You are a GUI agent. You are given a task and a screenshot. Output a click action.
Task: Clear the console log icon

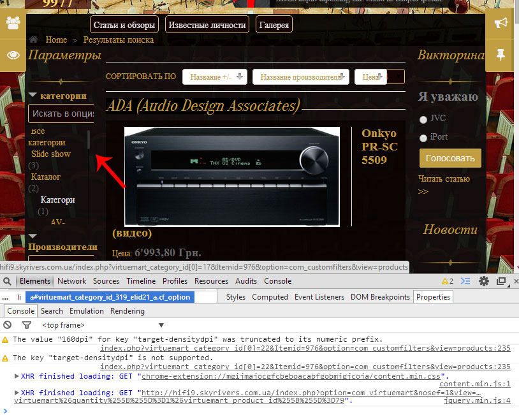click(x=7, y=325)
